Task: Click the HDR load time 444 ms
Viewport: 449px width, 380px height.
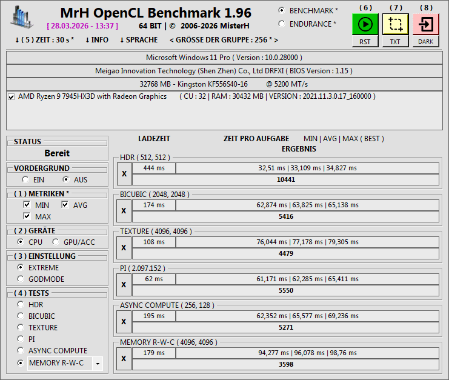Action: (x=154, y=168)
